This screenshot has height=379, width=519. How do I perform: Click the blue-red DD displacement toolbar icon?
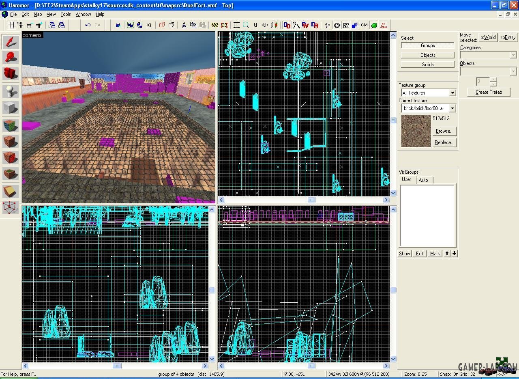287,25
